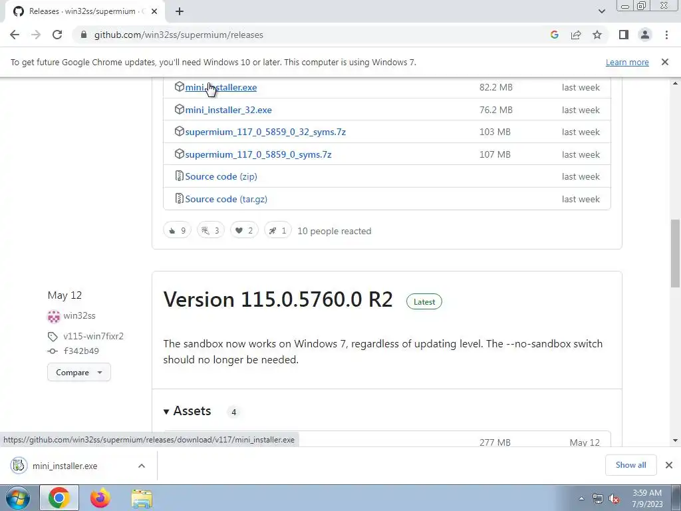This screenshot has width=681, height=511.
Task: Click the browser forward arrow
Action: tap(36, 35)
